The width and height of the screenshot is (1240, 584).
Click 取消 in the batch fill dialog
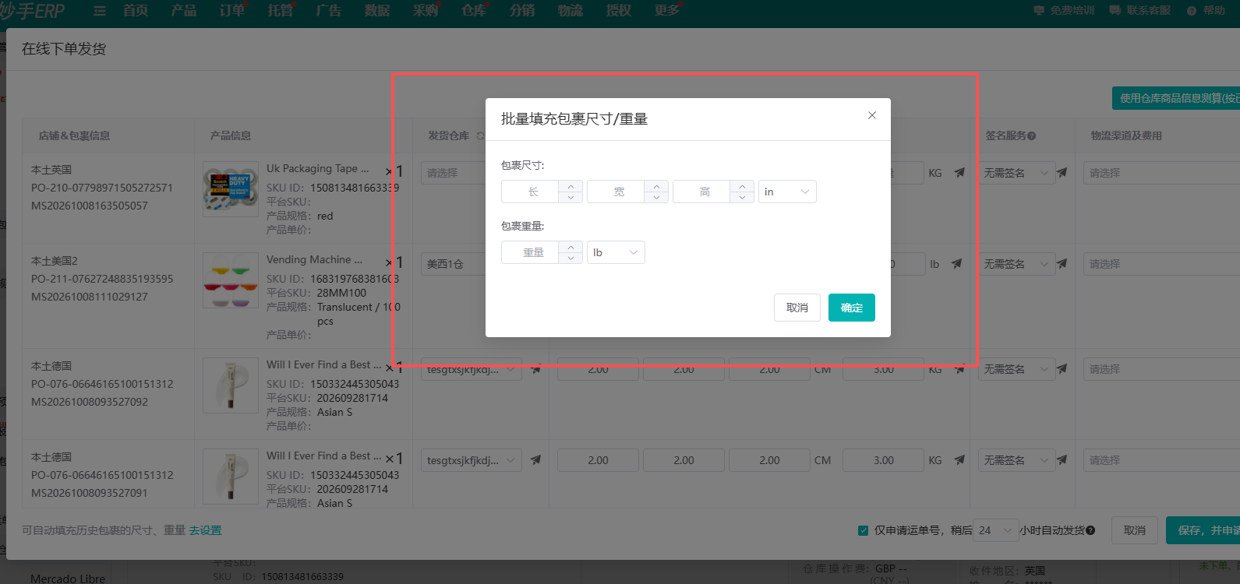click(x=797, y=308)
